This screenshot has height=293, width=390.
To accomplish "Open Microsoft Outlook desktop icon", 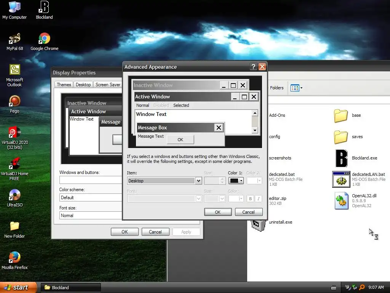I will 14,76.
